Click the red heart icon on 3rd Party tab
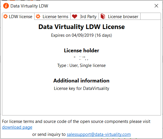163x139 pixels. pos(75,16)
